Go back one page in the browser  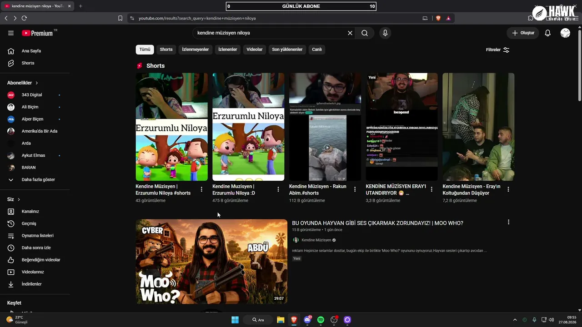click(6, 18)
